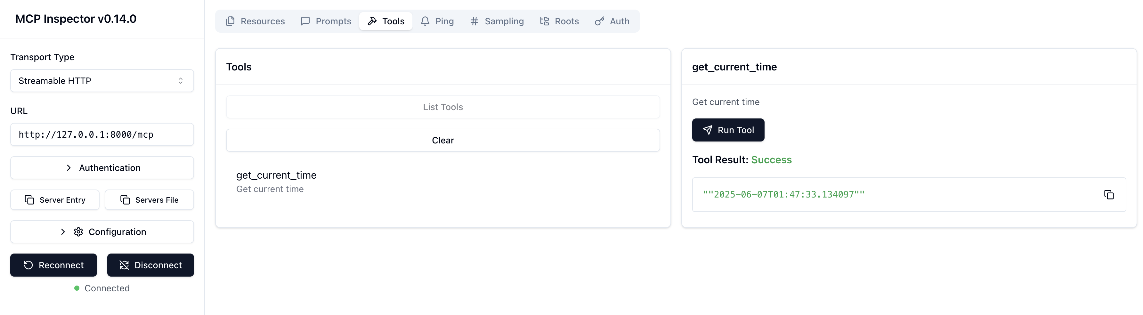
Task: Click the List Tools button
Action: [442, 107]
